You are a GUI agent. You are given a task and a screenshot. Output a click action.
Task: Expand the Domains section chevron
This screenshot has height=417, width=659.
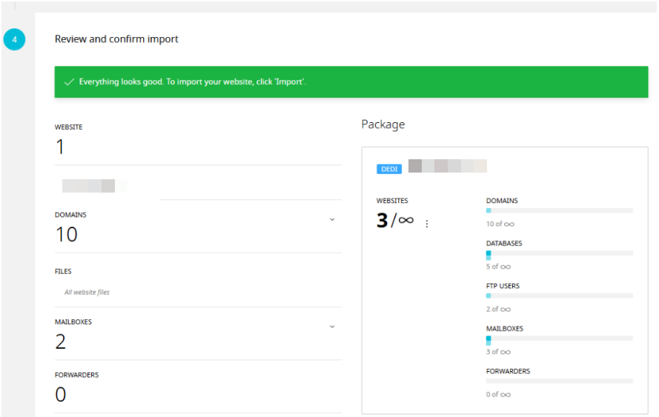332,220
